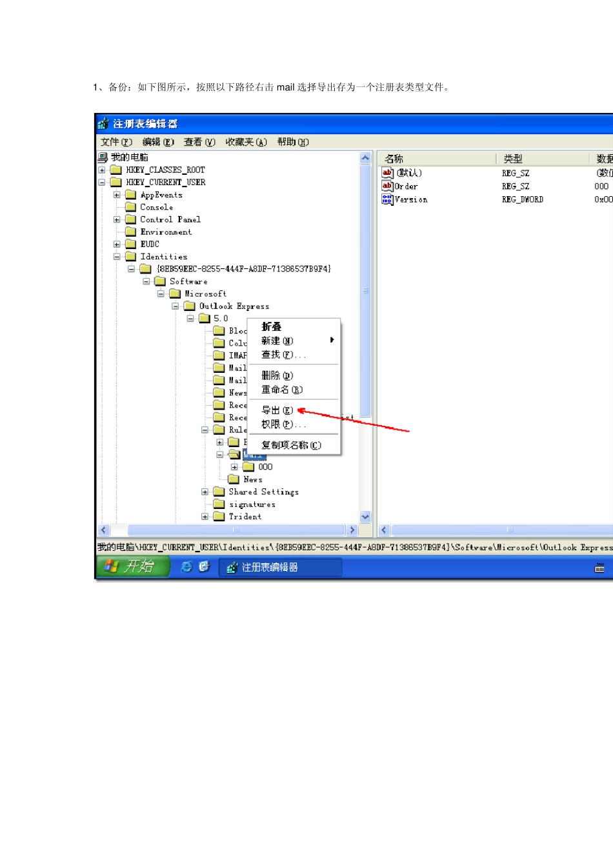Click the 名称 column header

pyautogui.click(x=437, y=159)
